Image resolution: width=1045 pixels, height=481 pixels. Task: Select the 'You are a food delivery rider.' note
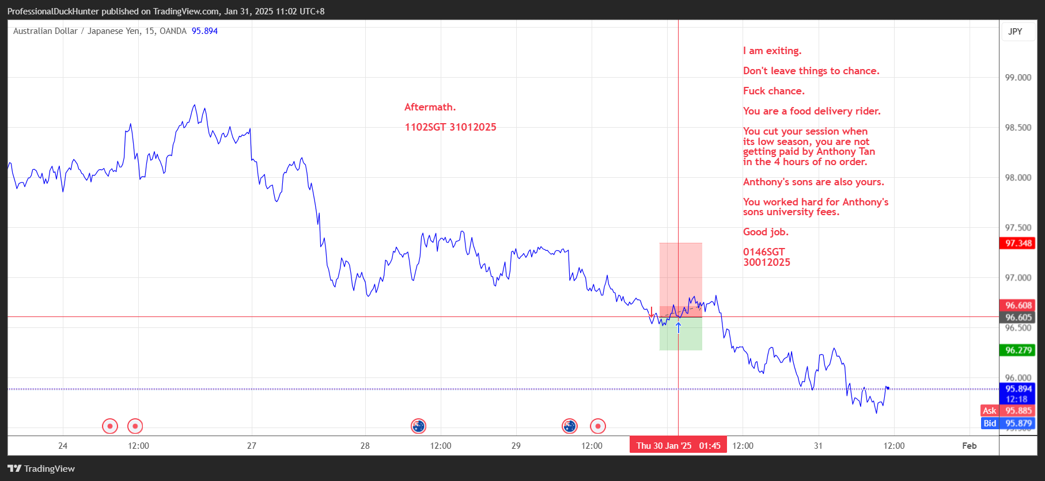click(x=812, y=111)
